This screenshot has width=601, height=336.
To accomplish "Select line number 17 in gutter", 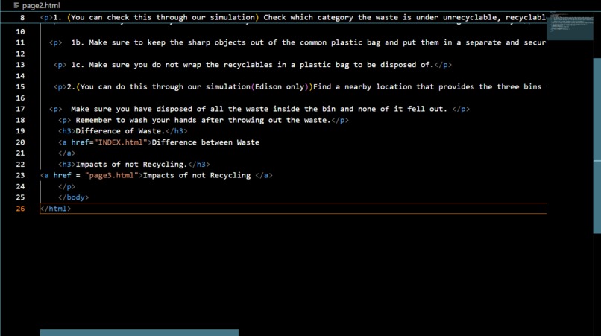I will coord(20,110).
